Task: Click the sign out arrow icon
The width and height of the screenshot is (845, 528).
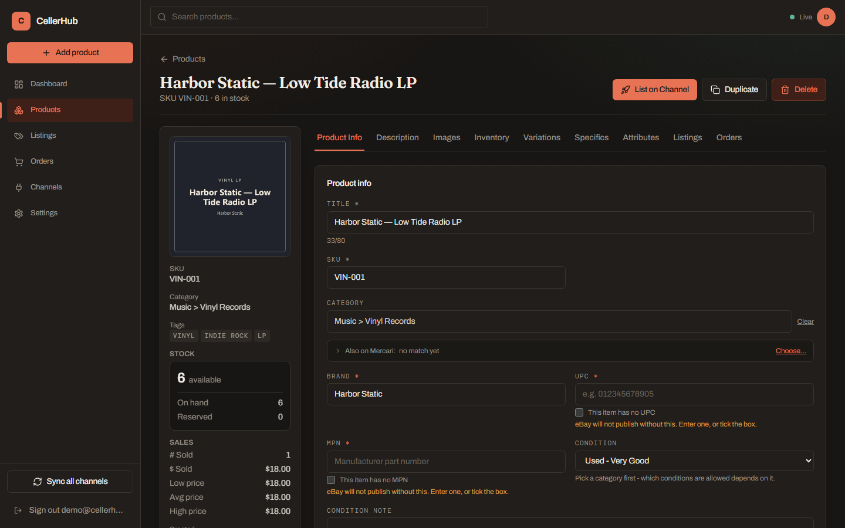Action: pos(18,510)
